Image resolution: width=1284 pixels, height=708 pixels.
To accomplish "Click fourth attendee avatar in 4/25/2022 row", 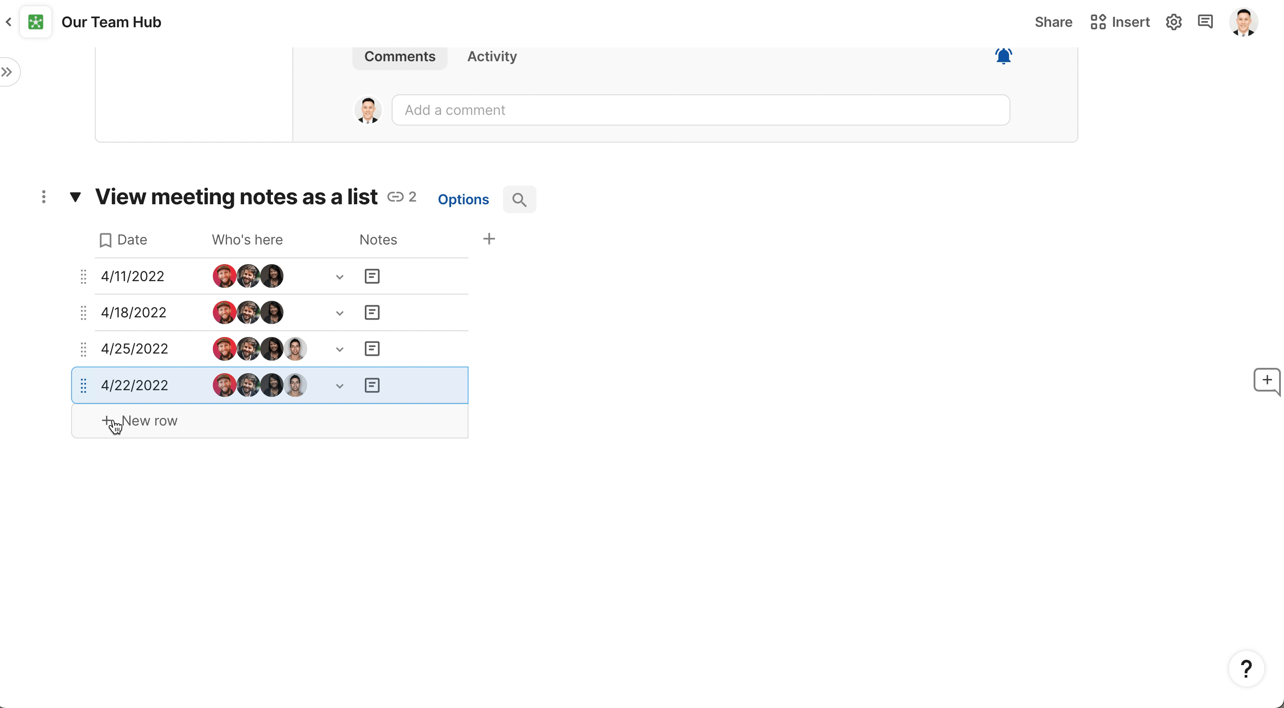I will coord(296,349).
